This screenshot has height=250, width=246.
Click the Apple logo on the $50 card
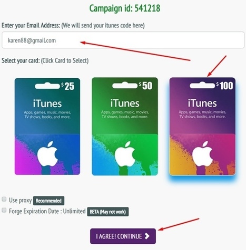click(125, 154)
